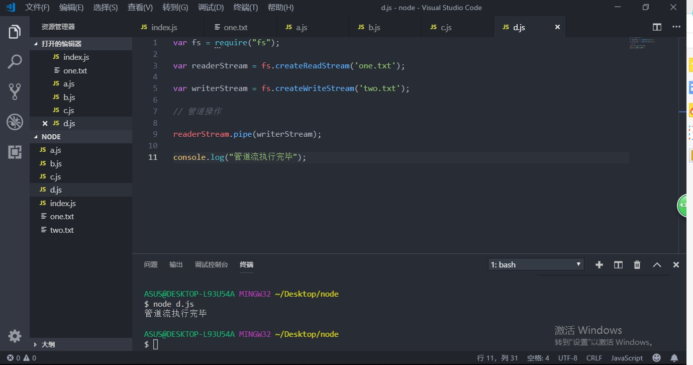Open the Source Control view
Screen dimensions: 693x365
point(15,92)
